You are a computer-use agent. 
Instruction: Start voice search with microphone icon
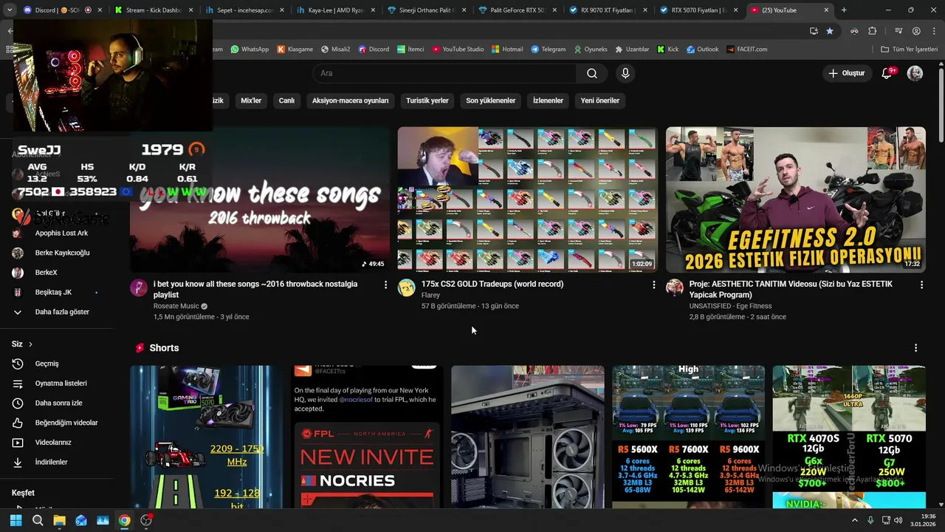625,73
